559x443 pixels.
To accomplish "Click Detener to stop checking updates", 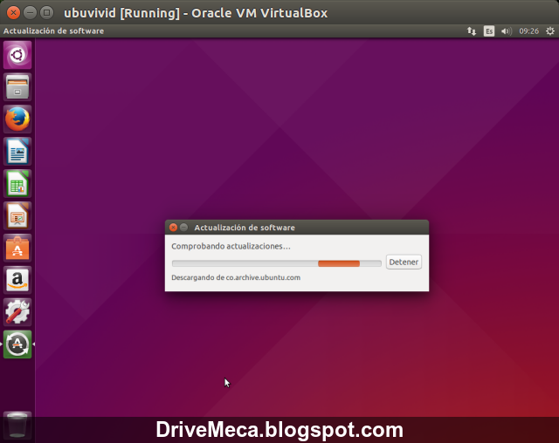I will click(404, 262).
